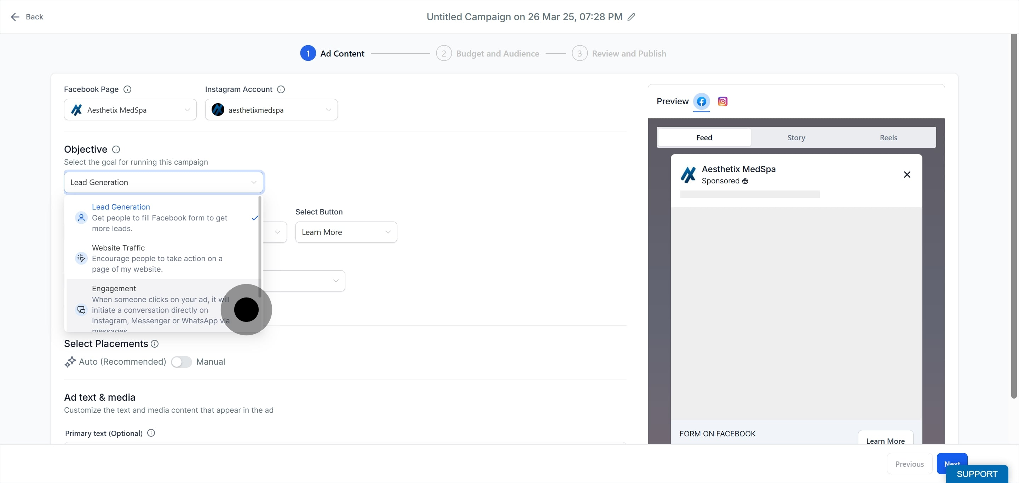Click the info icon next to Objective
Viewport: 1019px width, 483px height.
tap(116, 149)
